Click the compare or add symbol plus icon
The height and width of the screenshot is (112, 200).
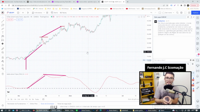pos(18,13)
